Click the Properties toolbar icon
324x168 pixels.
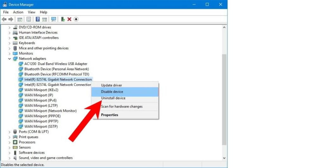(29, 19)
